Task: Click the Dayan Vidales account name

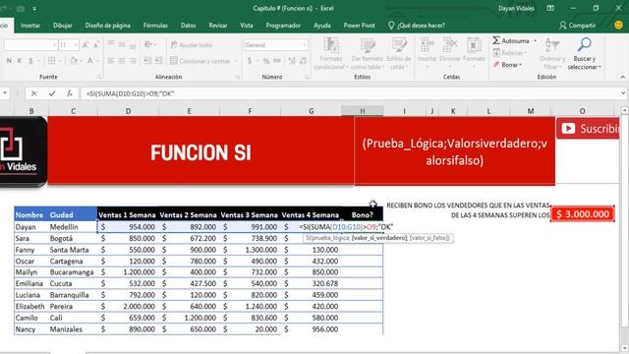Action: coord(516,8)
